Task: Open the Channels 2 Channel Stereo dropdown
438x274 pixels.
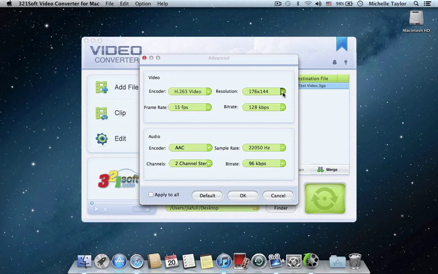Action: 190,163
